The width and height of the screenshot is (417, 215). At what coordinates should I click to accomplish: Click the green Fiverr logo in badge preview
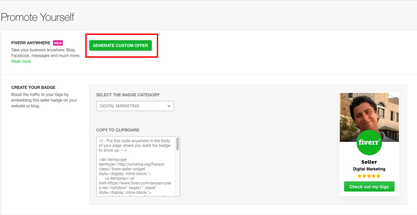369,143
